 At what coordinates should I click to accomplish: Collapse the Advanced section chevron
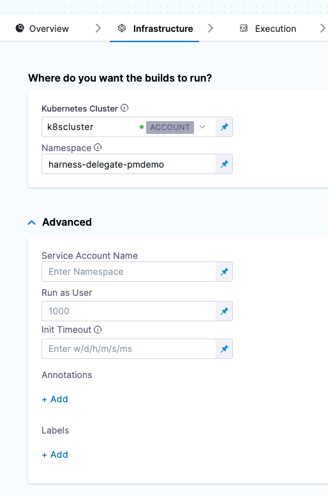tap(32, 222)
